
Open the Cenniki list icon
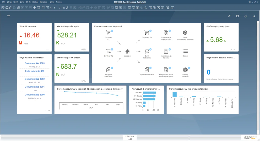tap(185, 51)
